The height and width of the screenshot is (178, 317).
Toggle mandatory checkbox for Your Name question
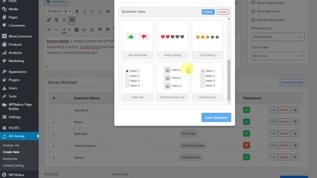pyautogui.click(x=247, y=110)
